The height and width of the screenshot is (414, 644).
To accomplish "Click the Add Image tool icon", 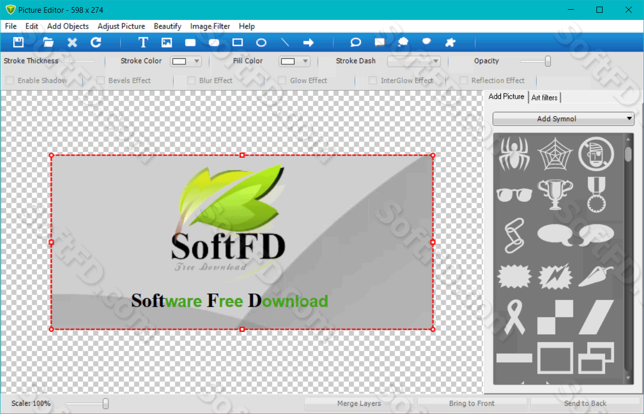I will (x=167, y=42).
